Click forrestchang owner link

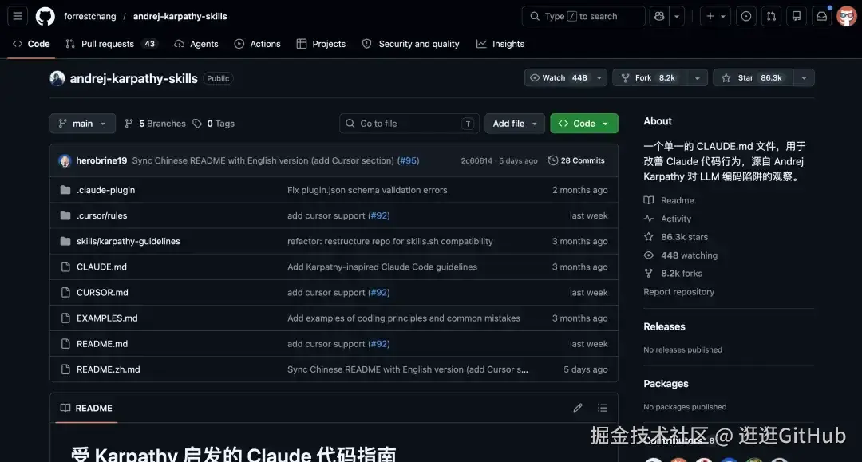click(x=90, y=16)
